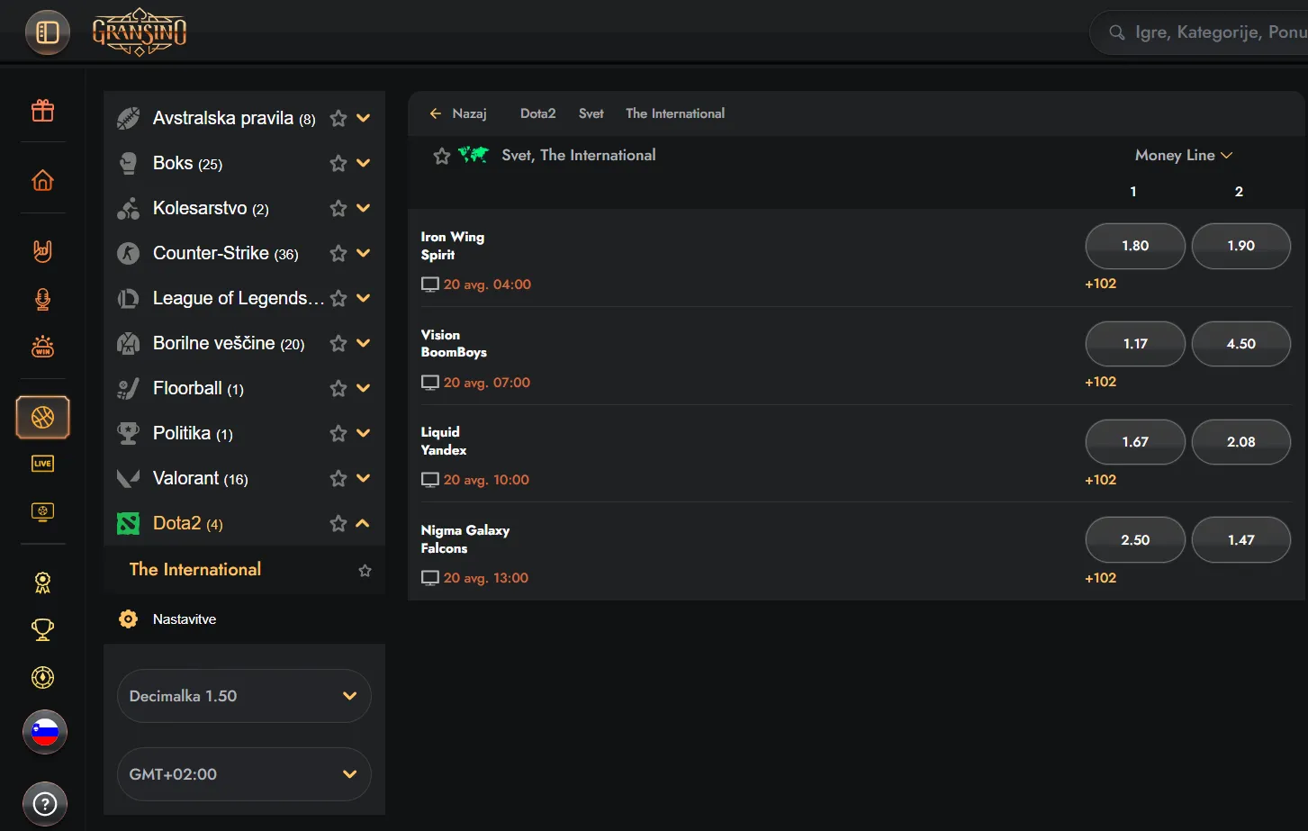Click the Kolesarstvo cycling icon
This screenshot has height=831, width=1308.
tap(129, 208)
